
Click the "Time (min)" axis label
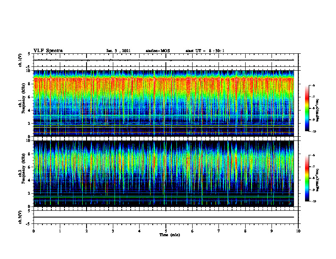pyautogui.click(x=170, y=235)
